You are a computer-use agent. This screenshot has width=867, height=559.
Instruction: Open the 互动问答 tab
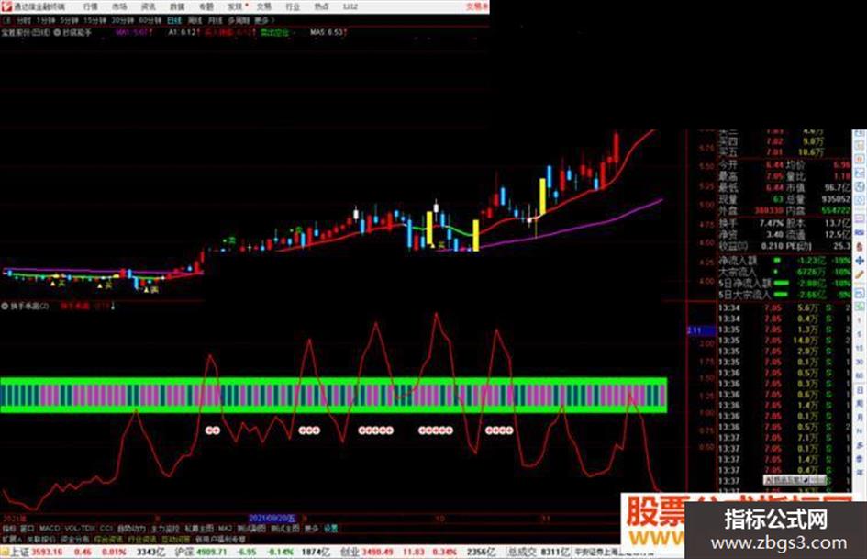[175, 539]
